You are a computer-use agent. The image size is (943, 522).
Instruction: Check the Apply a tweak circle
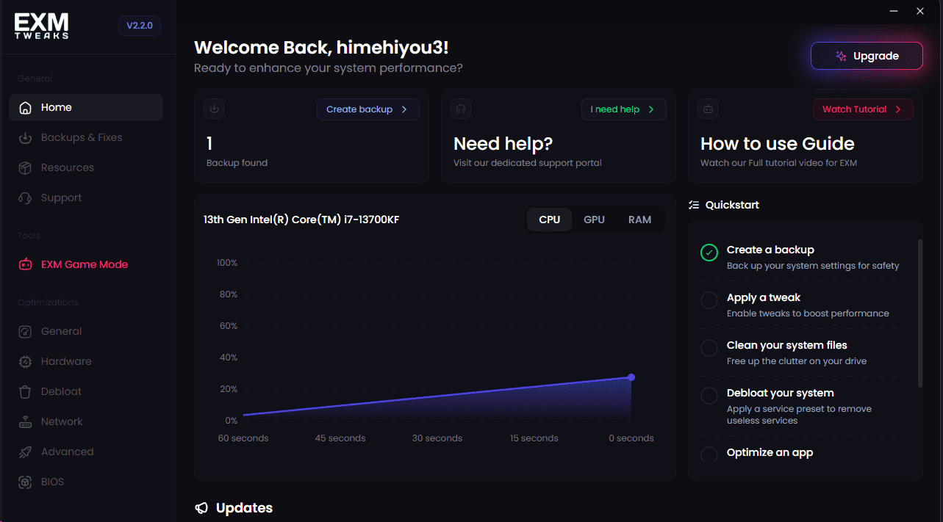click(x=709, y=300)
